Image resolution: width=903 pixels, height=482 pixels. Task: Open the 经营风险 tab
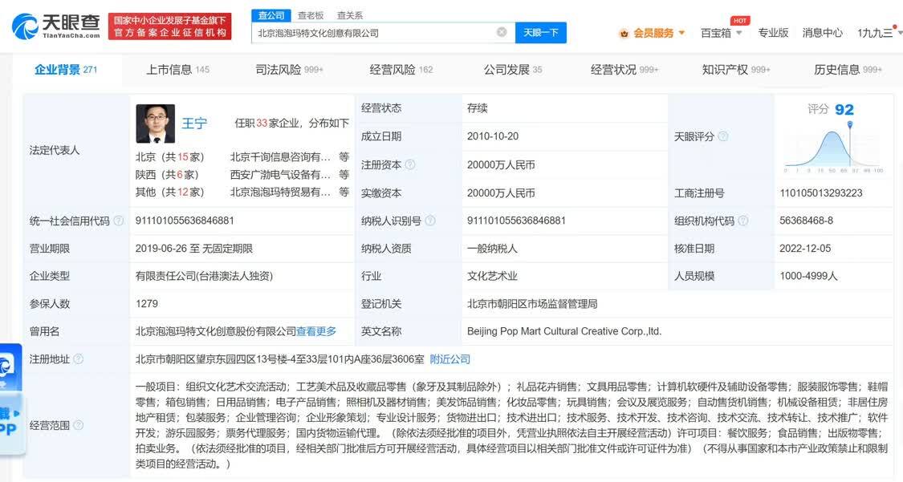click(x=401, y=70)
